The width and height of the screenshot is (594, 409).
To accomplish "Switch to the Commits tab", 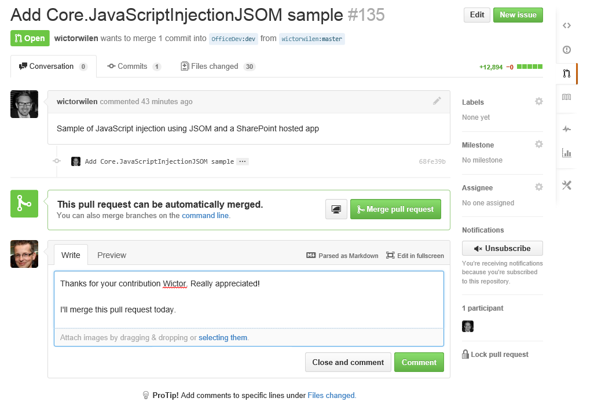I will point(134,67).
